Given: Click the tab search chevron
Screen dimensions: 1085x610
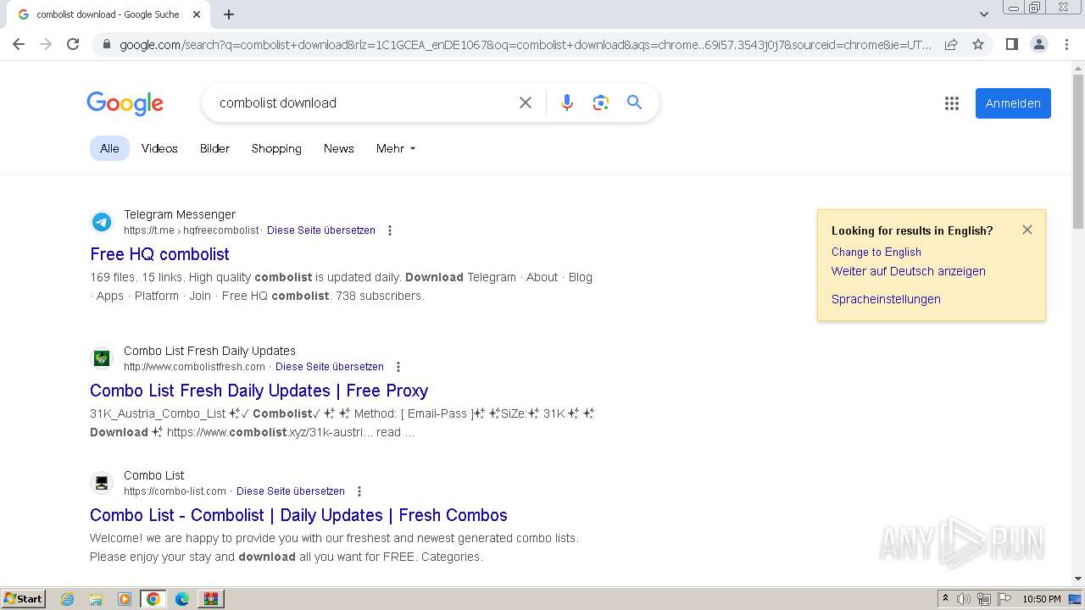Looking at the screenshot, I should 984,14.
